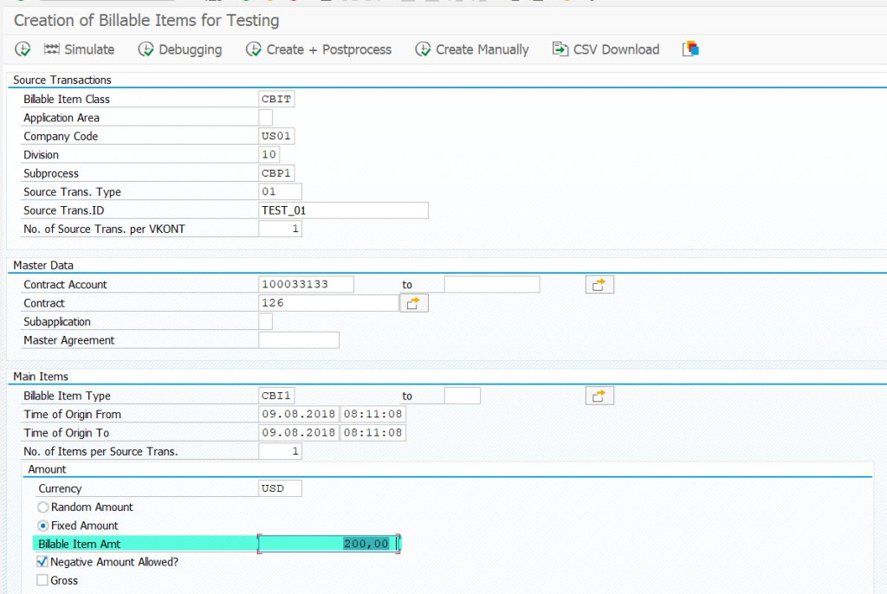Viewport: 887px width, 594px height.
Task: Open multiple selection for Contract field
Action: (413, 302)
